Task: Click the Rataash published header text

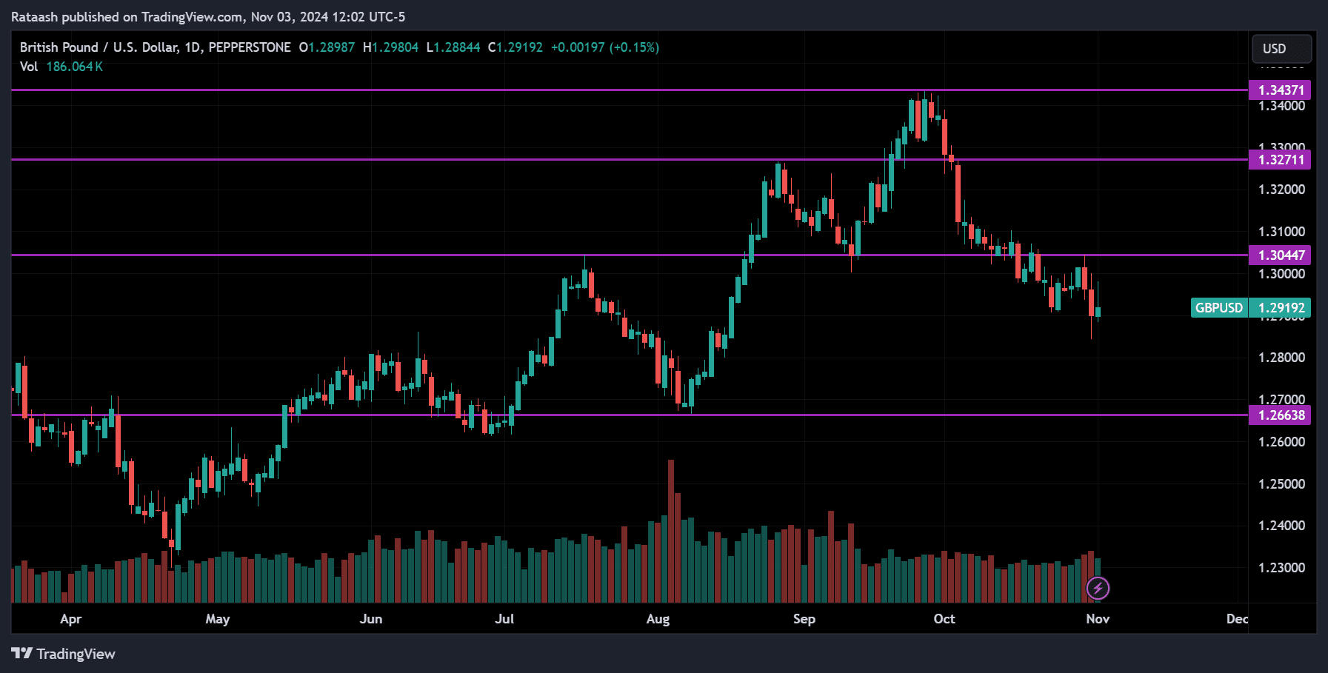Action: pyautogui.click(x=208, y=17)
